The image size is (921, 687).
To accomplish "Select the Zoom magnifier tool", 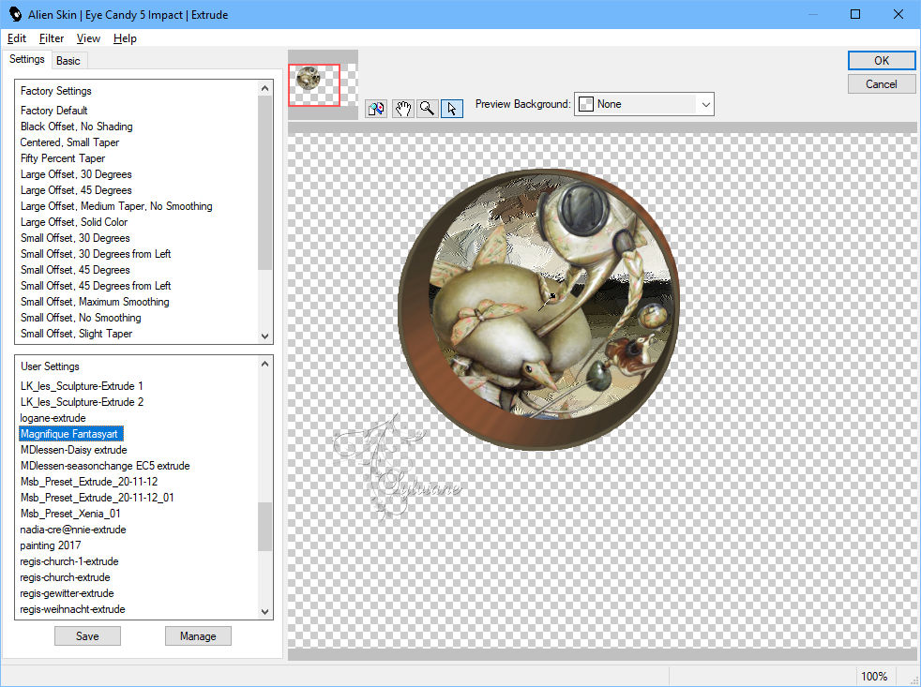I will tap(427, 109).
